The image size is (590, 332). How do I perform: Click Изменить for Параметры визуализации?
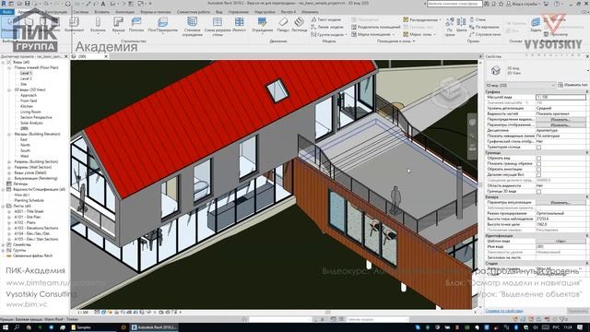click(x=560, y=203)
